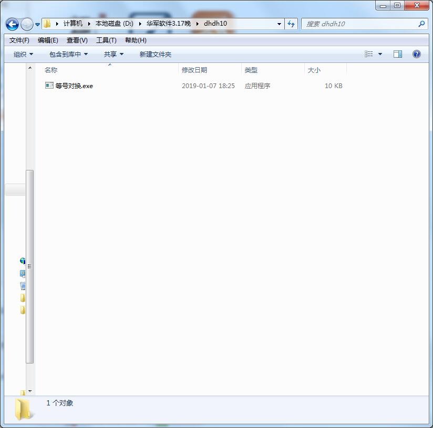Open address bar history dropdown
The image size is (433, 428).
(x=279, y=24)
